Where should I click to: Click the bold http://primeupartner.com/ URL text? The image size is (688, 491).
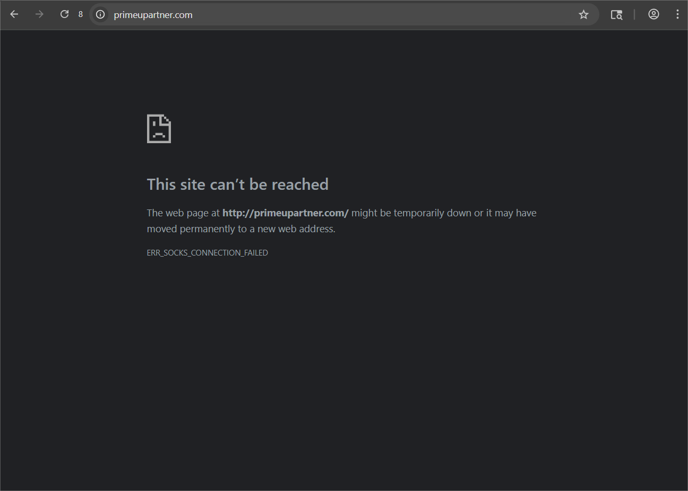coord(285,213)
